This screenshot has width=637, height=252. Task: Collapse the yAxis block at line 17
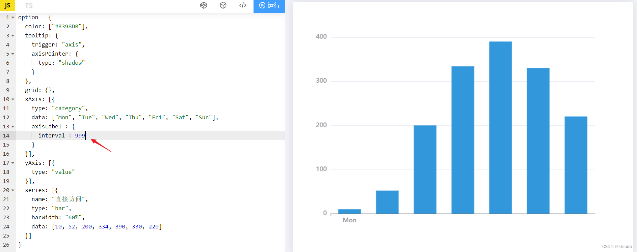tap(13, 163)
